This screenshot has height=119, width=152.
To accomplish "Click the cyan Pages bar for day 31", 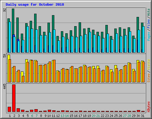I will pos(143,39).
